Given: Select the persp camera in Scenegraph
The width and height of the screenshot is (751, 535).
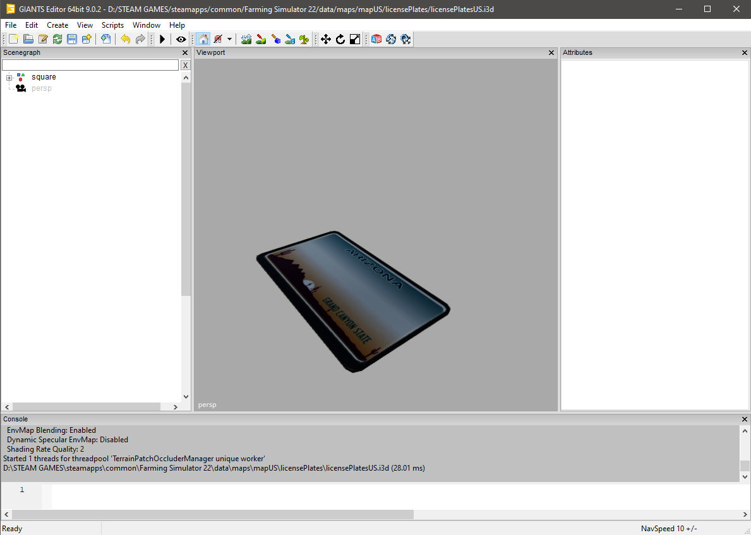Looking at the screenshot, I should [x=41, y=88].
